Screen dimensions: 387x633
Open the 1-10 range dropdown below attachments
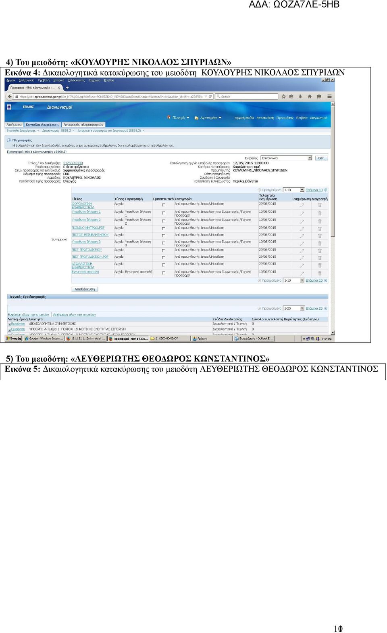click(293, 280)
